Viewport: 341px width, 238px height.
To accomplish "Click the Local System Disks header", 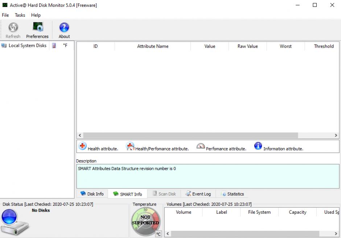I will [25, 46].
